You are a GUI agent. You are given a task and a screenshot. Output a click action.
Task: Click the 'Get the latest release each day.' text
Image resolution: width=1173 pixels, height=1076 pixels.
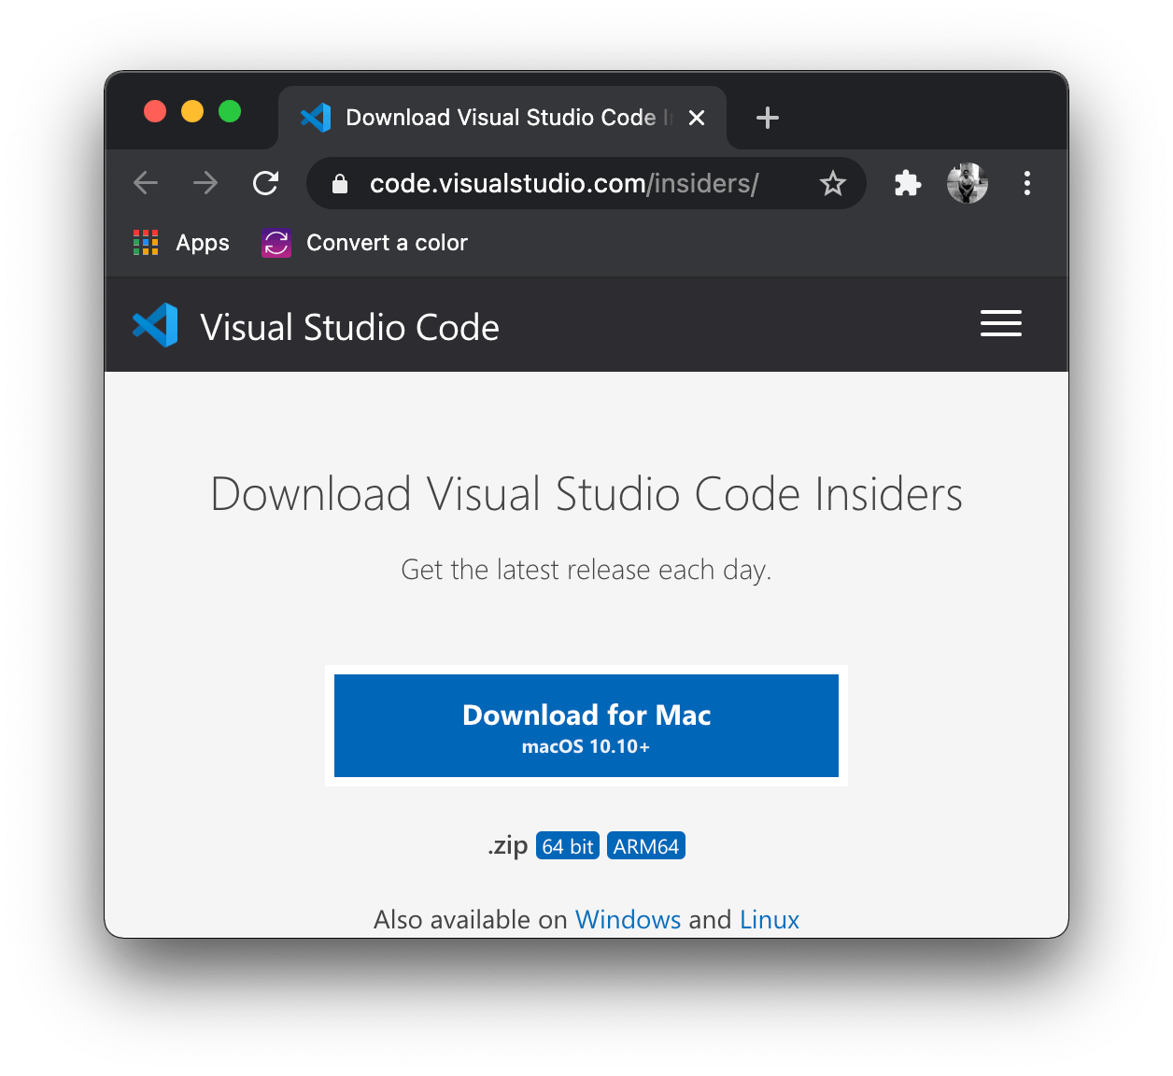tap(586, 570)
